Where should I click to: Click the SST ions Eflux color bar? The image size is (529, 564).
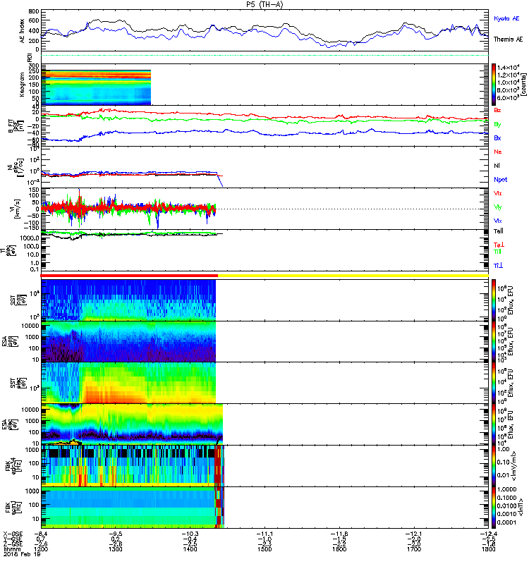tap(494, 300)
